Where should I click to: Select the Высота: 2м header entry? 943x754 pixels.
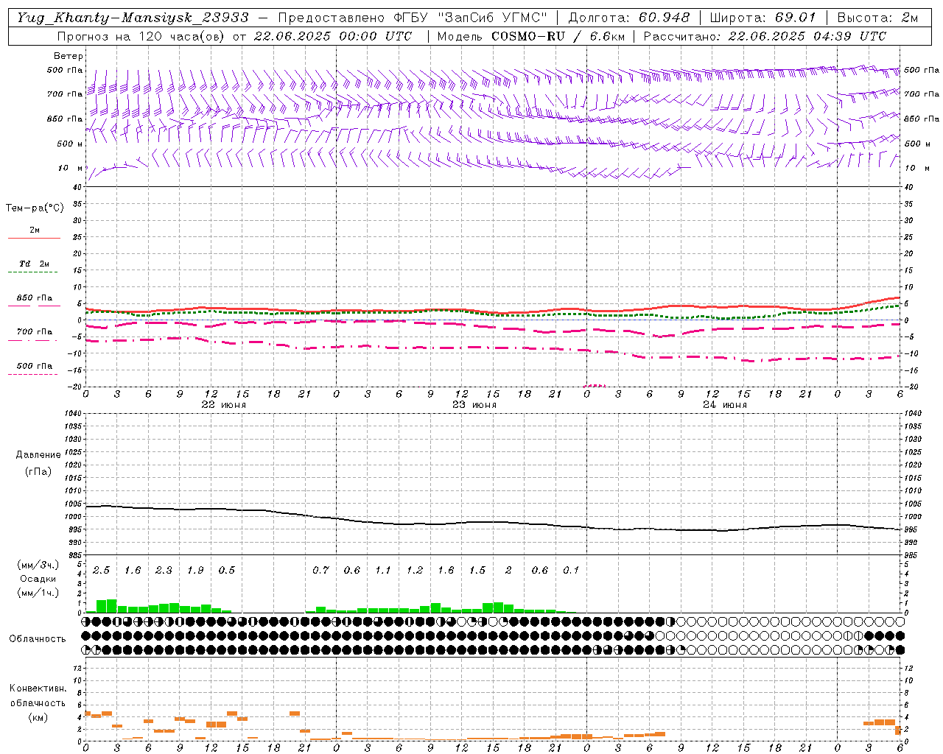(877, 18)
